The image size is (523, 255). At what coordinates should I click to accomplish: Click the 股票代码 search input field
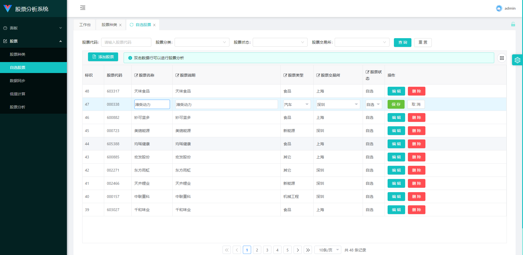point(126,42)
